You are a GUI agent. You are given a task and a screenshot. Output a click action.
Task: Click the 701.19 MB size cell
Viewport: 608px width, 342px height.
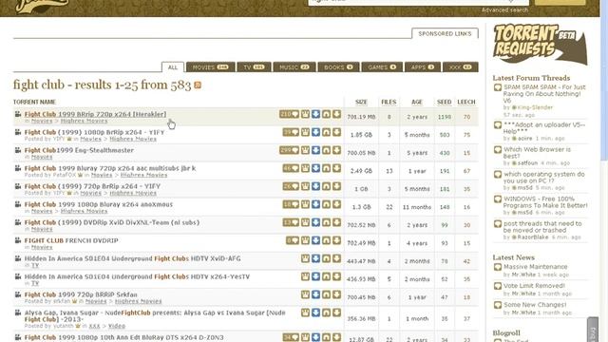pyautogui.click(x=361, y=117)
